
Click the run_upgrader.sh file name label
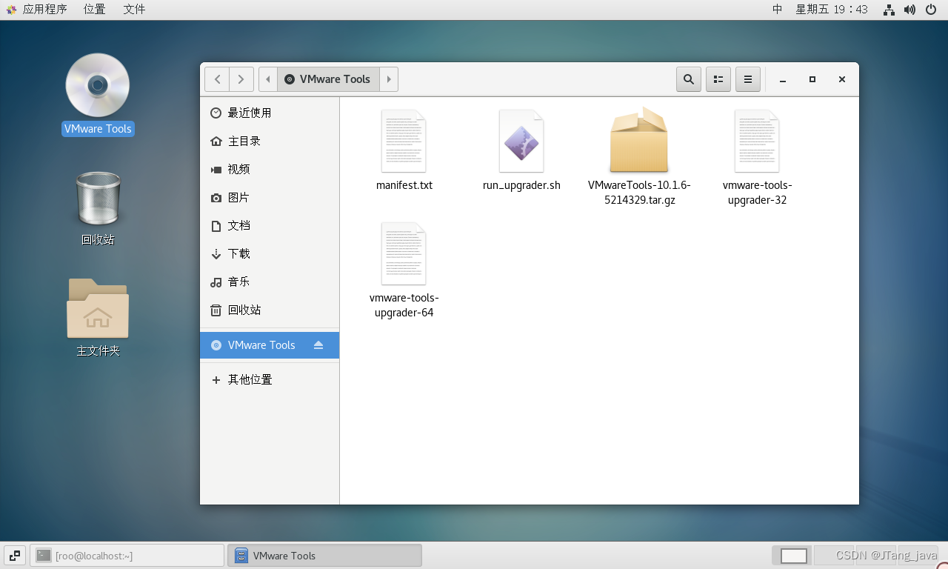coord(521,185)
